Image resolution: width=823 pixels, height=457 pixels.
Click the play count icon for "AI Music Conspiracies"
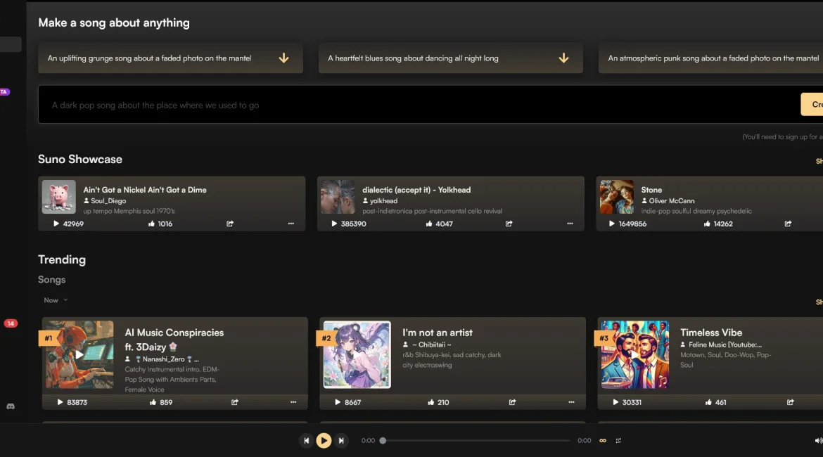tap(60, 402)
